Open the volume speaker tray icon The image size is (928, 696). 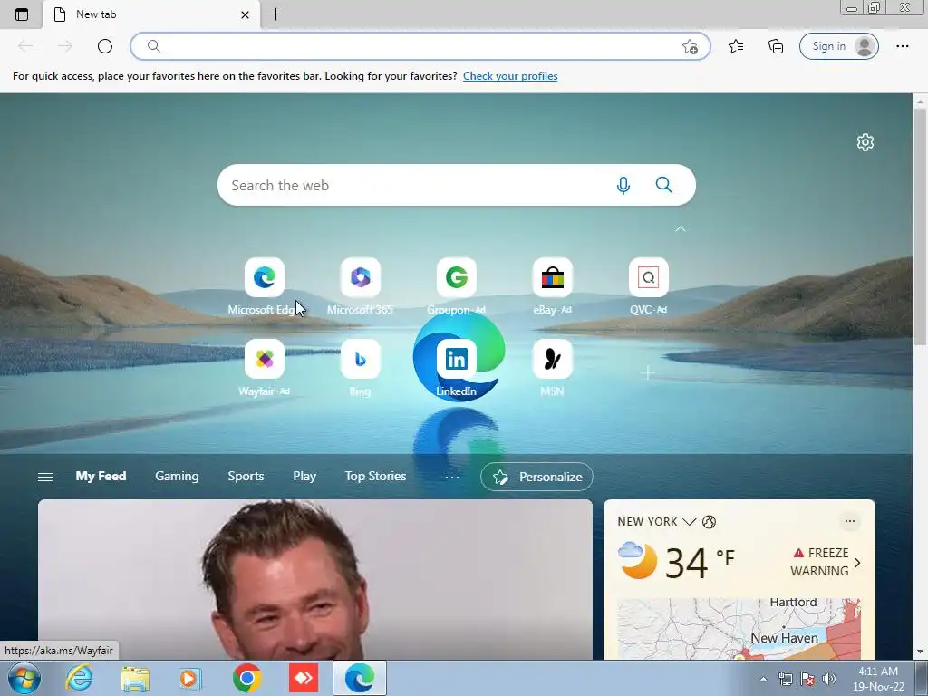click(829, 679)
